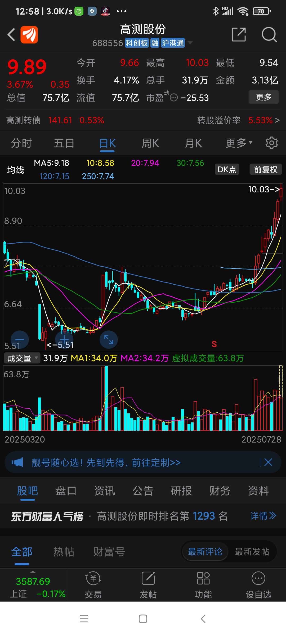Tap 东方财富人气榜 logo text

coord(47,516)
